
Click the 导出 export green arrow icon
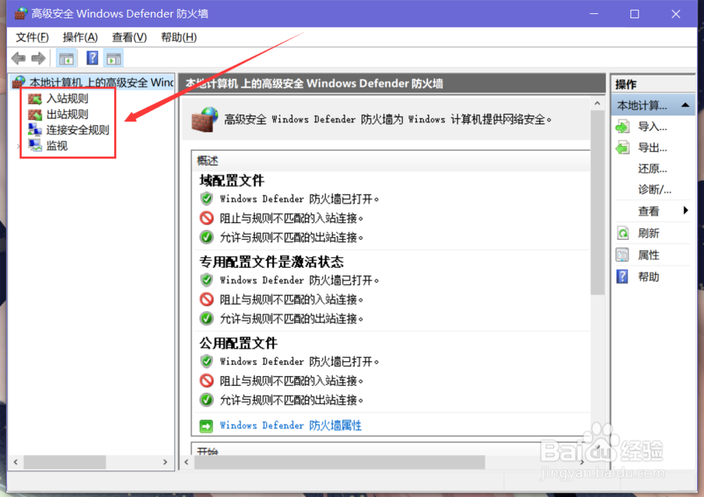point(623,148)
